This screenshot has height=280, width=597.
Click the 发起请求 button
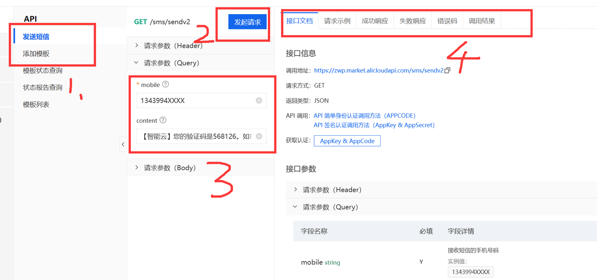tap(247, 22)
